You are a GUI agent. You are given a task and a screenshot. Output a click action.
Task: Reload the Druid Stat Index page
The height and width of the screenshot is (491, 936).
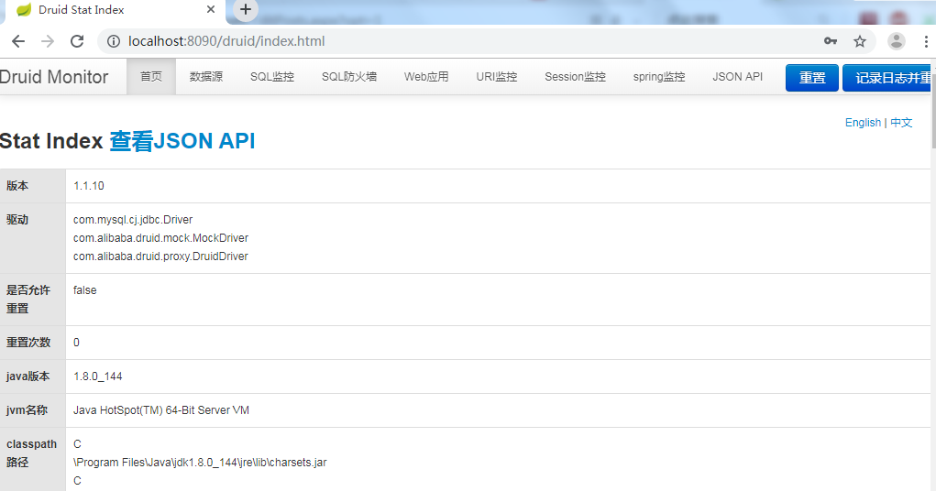pyautogui.click(x=77, y=41)
